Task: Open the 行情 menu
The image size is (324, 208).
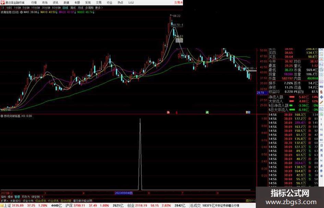Action: 34,2
